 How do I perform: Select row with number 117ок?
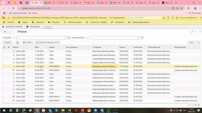[101, 51]
